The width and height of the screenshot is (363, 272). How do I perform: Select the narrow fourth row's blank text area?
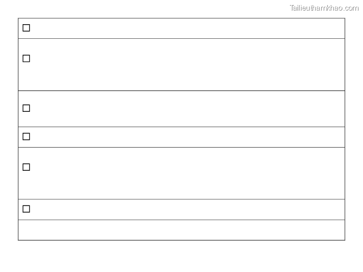click(187, 137)
